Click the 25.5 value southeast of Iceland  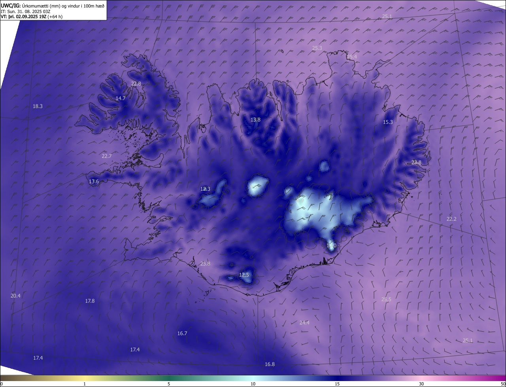[386, 299]
